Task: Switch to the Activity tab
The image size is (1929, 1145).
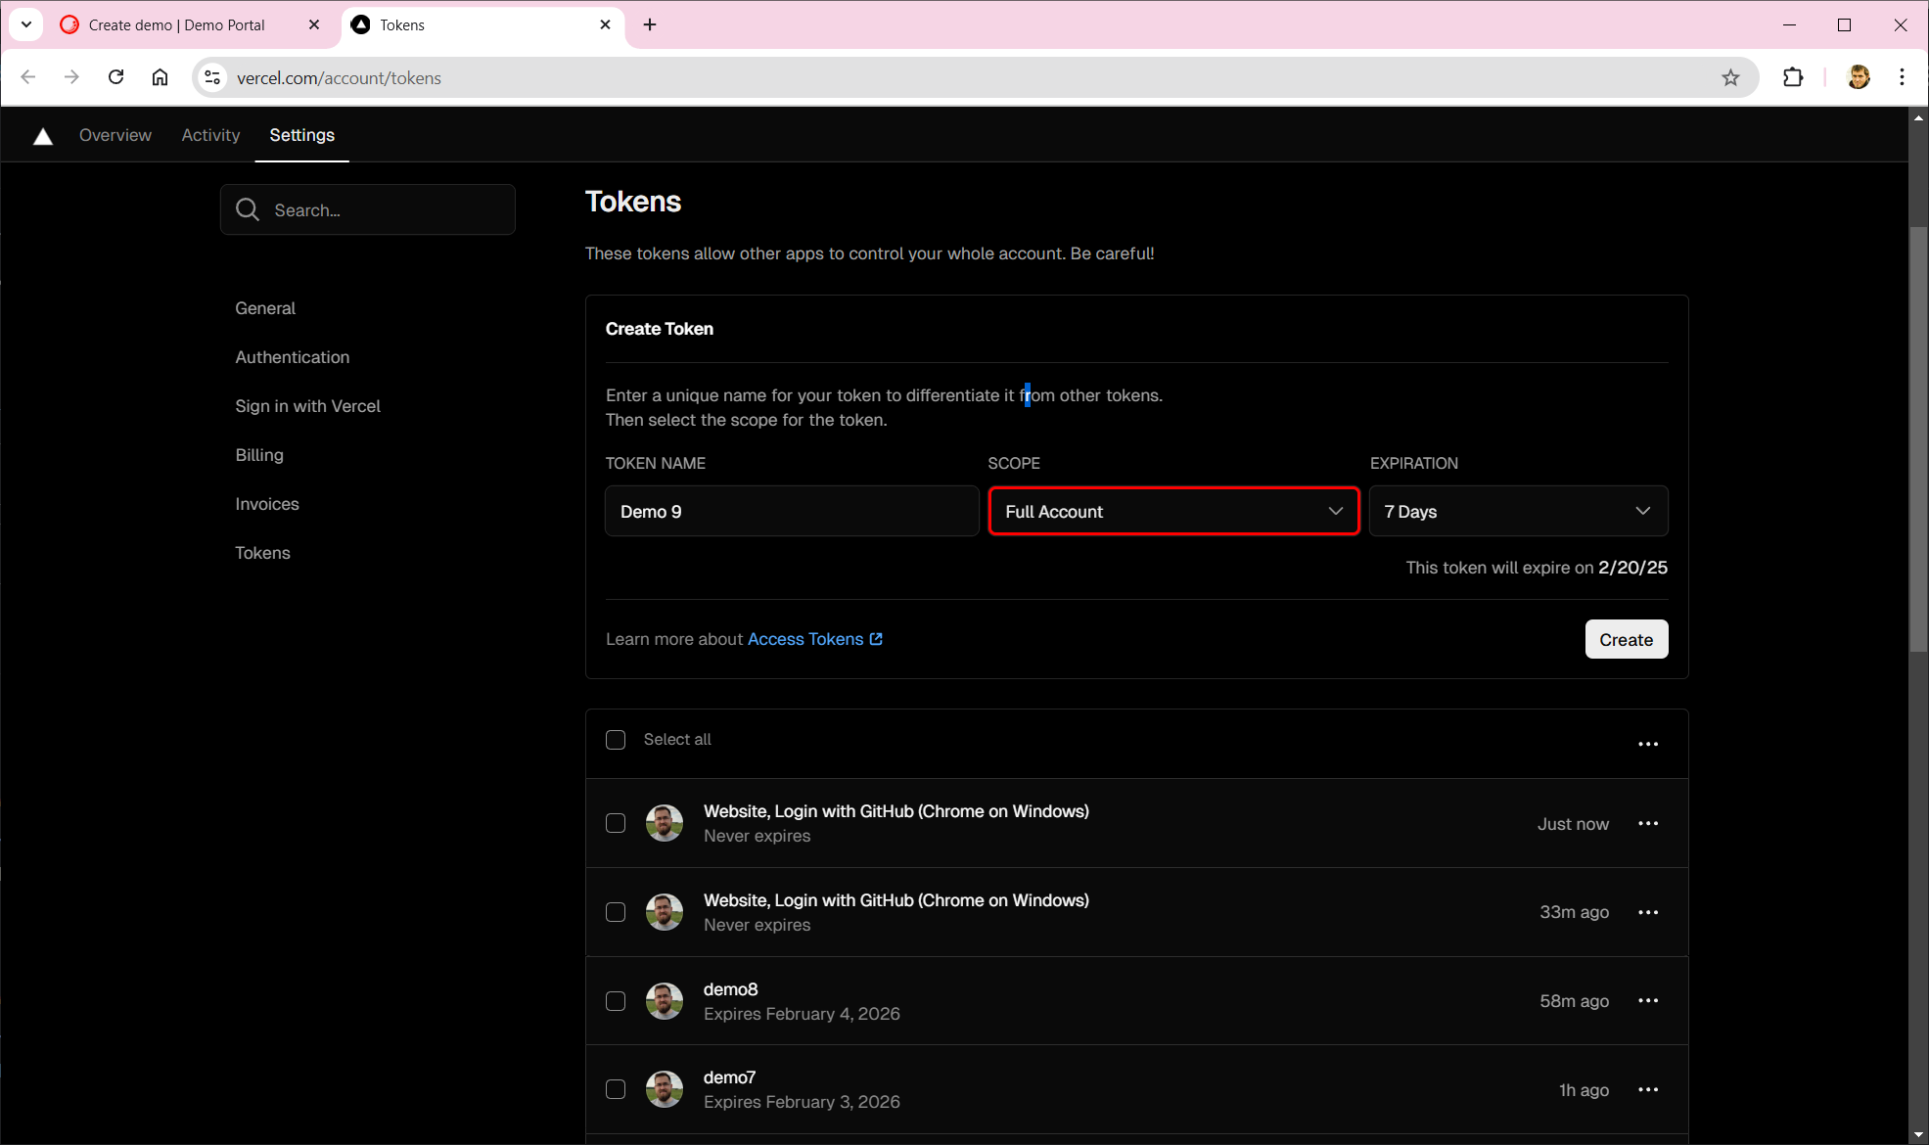Action: (x=210, y=135)
